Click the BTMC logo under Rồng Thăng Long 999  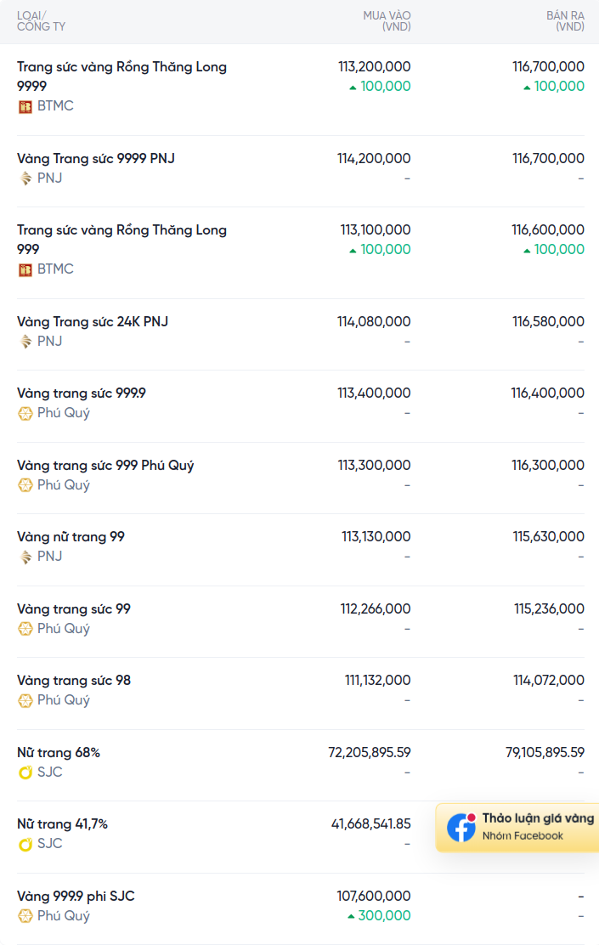point(25,270)
